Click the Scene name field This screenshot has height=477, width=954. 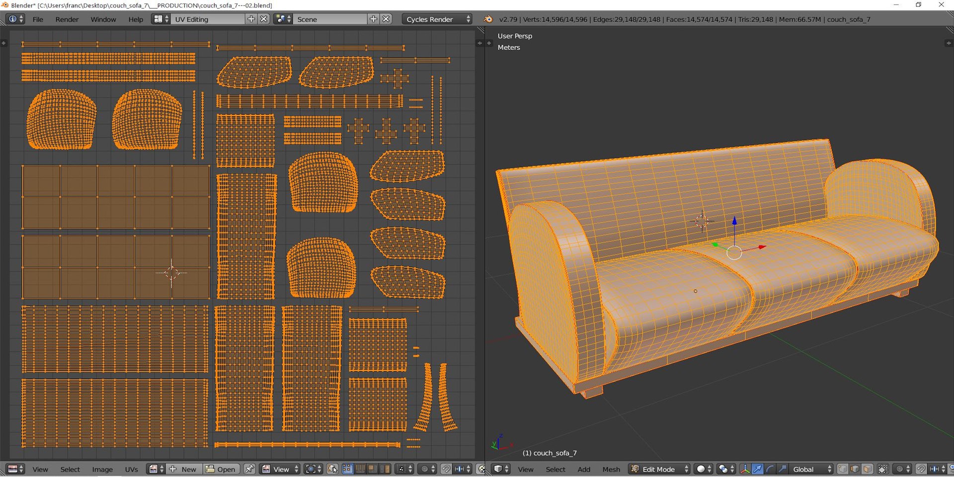pyautogui.click(x=330, y=19)
